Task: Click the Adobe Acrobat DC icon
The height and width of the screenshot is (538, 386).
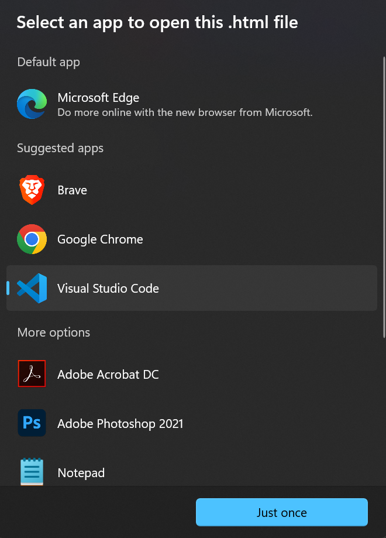Action: point(32,373)
